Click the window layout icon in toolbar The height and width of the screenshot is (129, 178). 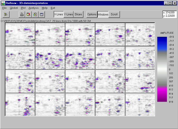tap(42, 14)
